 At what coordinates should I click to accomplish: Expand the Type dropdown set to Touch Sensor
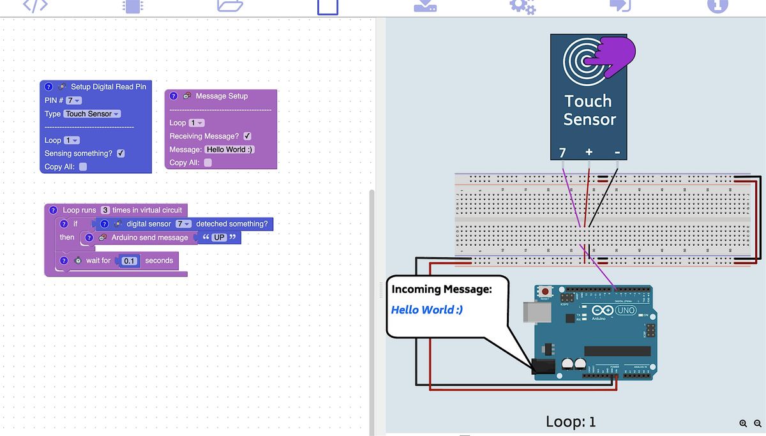92,114
